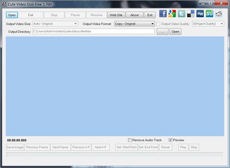Browse for output directory with ... button

pos(163,31)
